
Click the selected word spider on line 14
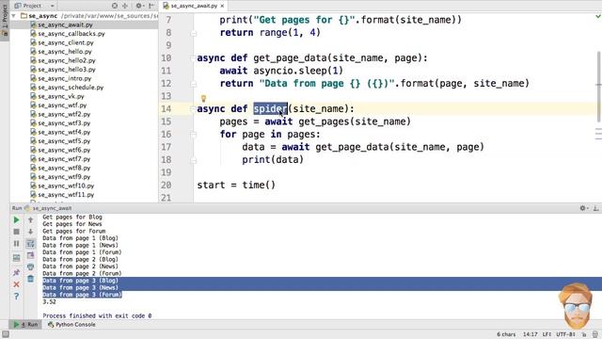click(270, 109)
